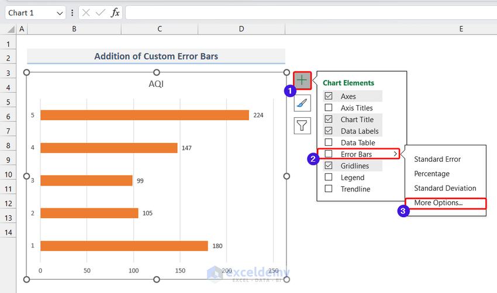Enable the Legend checkbox
Viewport: 497px width, 293px height.
click(x=329, y=177)
